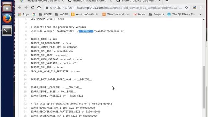Click the BOARD_BOOTIMAGE_PARTITION_SIZE line
Viewport: 208px width, 117px height.
(63, 108)
